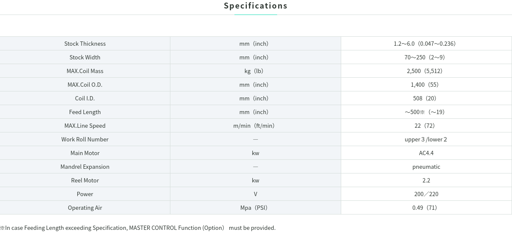Select the Coil I.D. label
The width and height of the screenshot is (512, 232).
pyautogui.click(x=85, y=98)
